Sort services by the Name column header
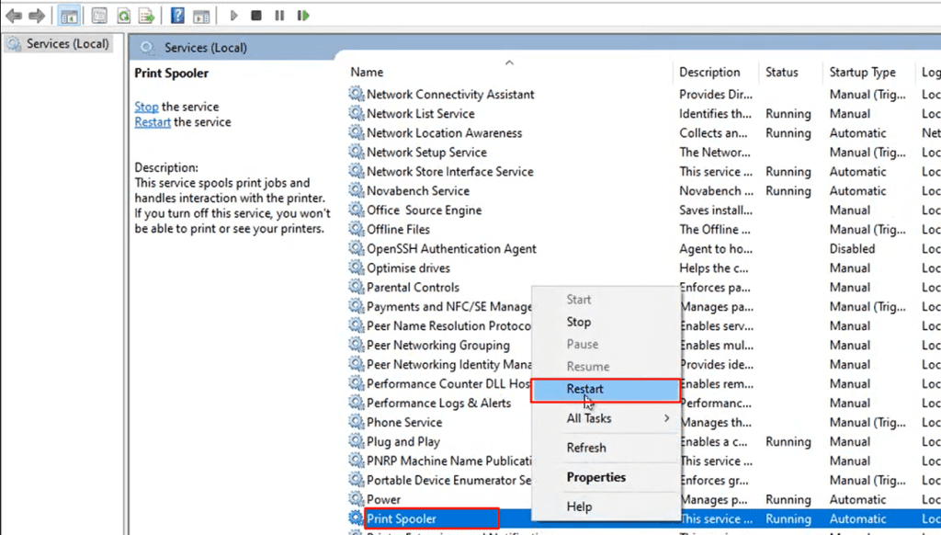 point(368,72)
